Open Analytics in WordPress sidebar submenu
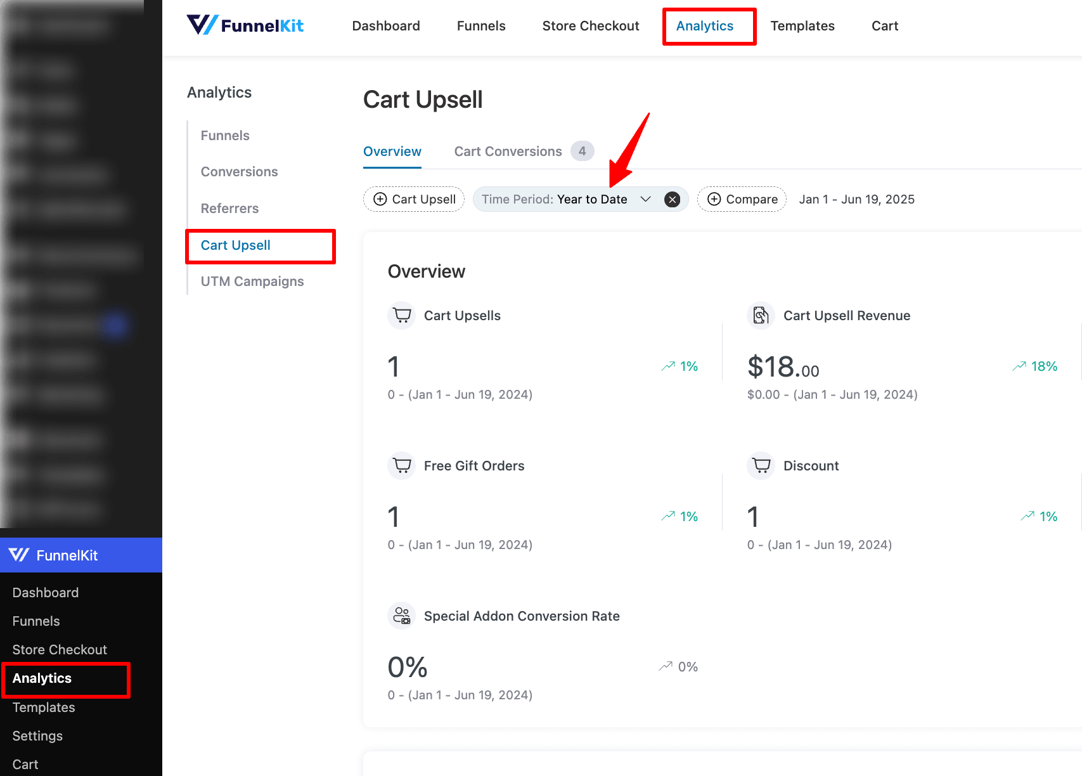1082x776 pixels. pos(42,678)
